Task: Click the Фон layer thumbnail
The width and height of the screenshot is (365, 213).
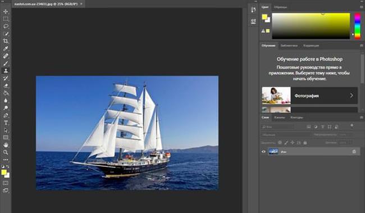Action: tap(273, 152)
